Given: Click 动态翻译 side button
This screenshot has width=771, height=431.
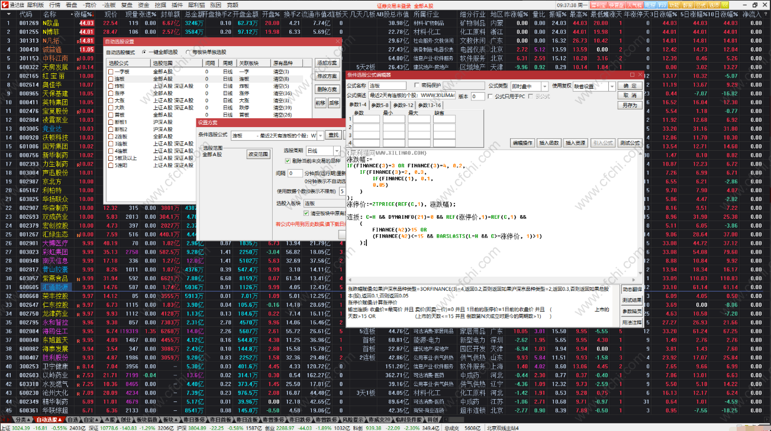Looking at the screenshot, I should tap(633, 290).
